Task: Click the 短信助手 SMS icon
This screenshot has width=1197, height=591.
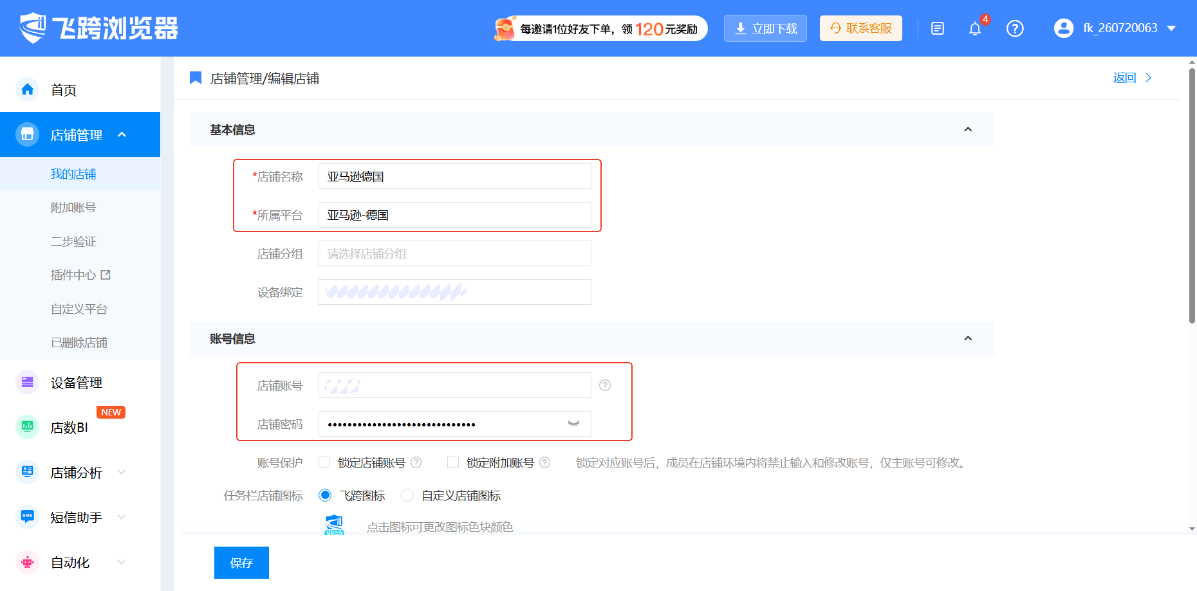Action: coord(27,517)
